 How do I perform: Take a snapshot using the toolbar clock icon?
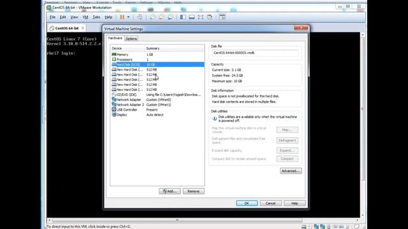point(152,17)
